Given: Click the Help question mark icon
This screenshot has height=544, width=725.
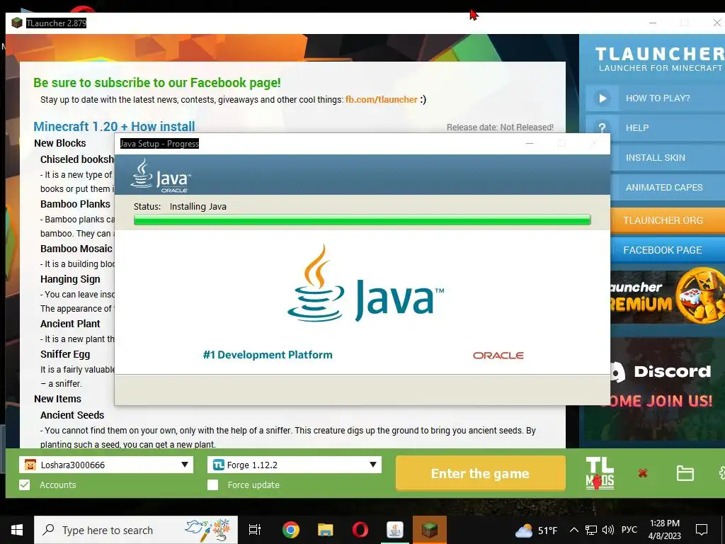Looking at the screenshot, I should (602, 127).
